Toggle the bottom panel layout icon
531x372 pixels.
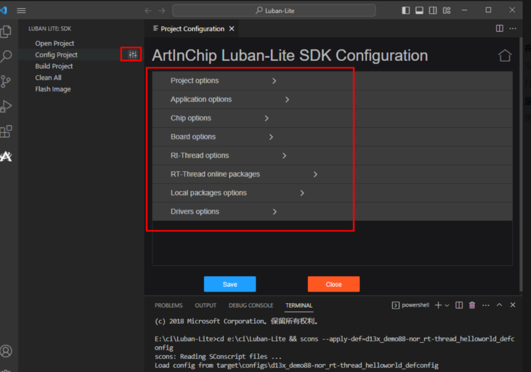tap(419, 10)
